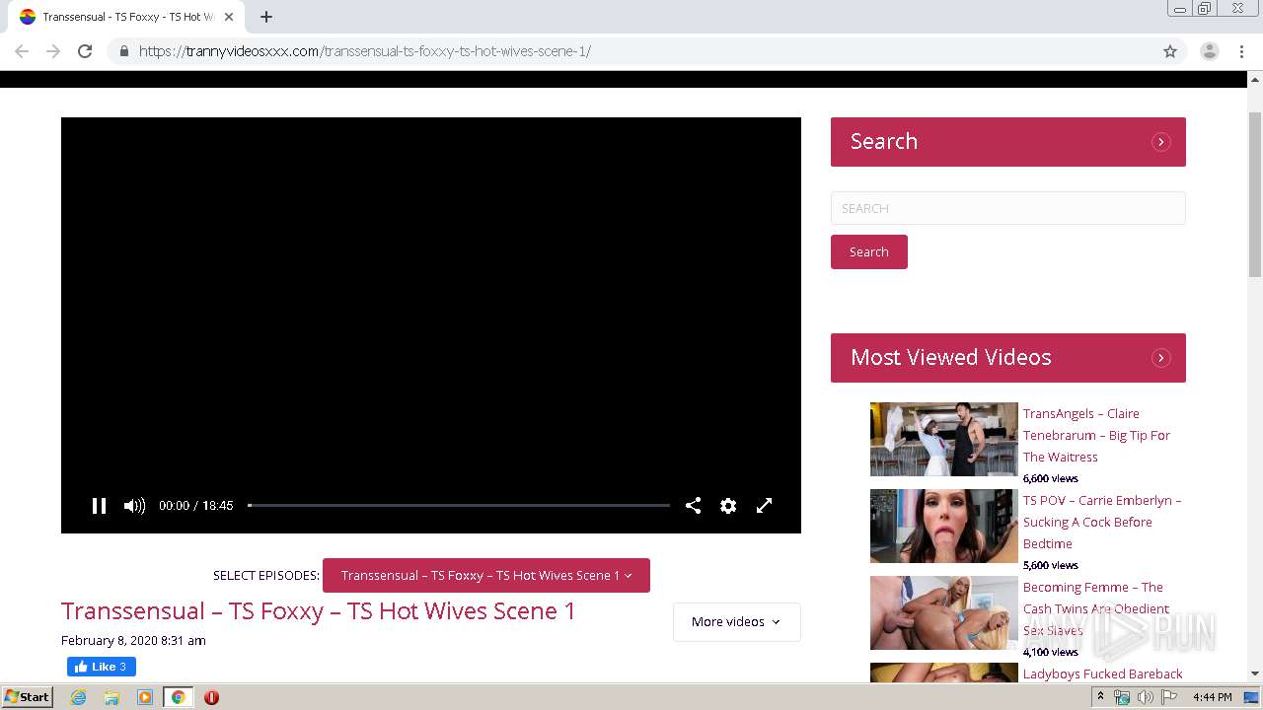Go forward in browser history

[53, 51]
